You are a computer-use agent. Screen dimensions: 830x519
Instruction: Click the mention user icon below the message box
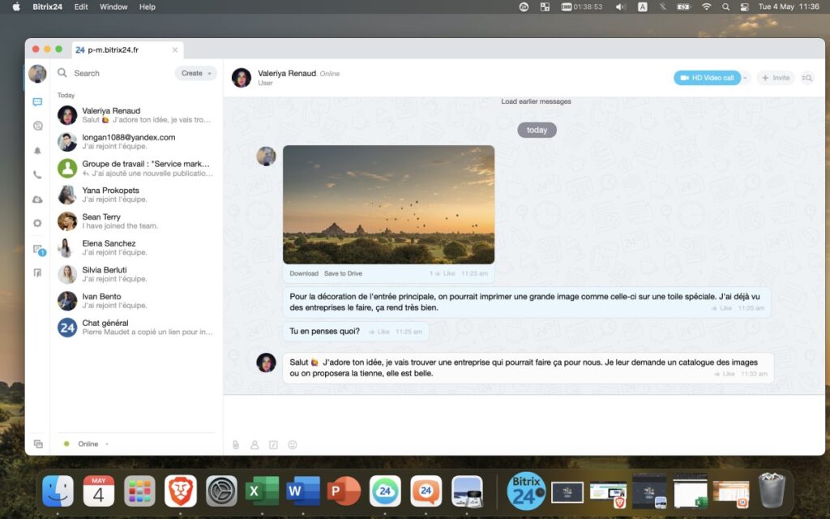click(255, 444)
